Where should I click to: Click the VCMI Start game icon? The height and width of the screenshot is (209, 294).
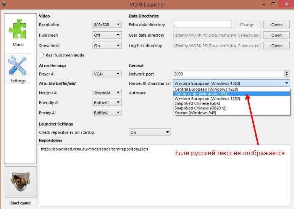click(x=21, y=182)
